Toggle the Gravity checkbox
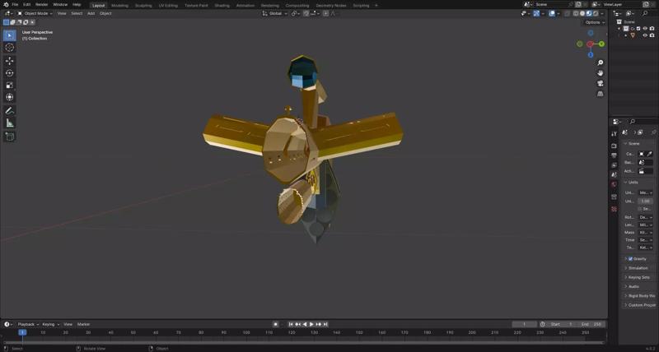Image resolution: width=659 pixels, height=352 pixels. tap(630, 259)
